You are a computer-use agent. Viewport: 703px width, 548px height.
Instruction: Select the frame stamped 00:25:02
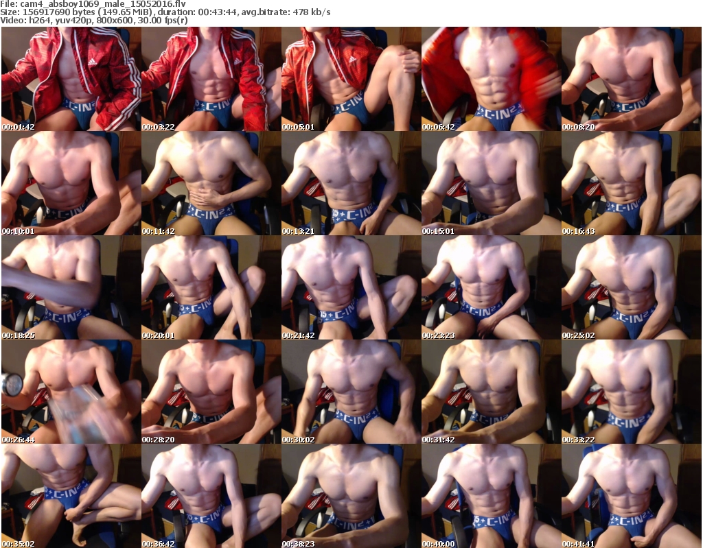pyautogui.click(x=631, y=287)
